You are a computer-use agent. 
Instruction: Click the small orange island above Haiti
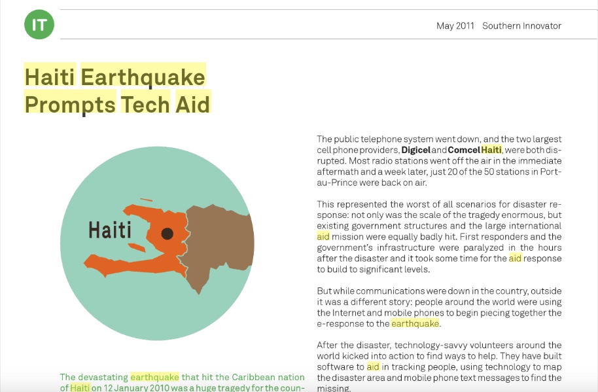pos(146,200)
